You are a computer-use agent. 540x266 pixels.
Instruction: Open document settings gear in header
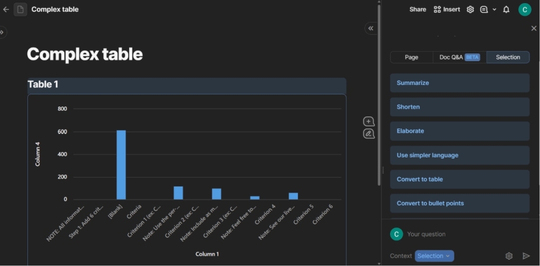coord(470,9)
